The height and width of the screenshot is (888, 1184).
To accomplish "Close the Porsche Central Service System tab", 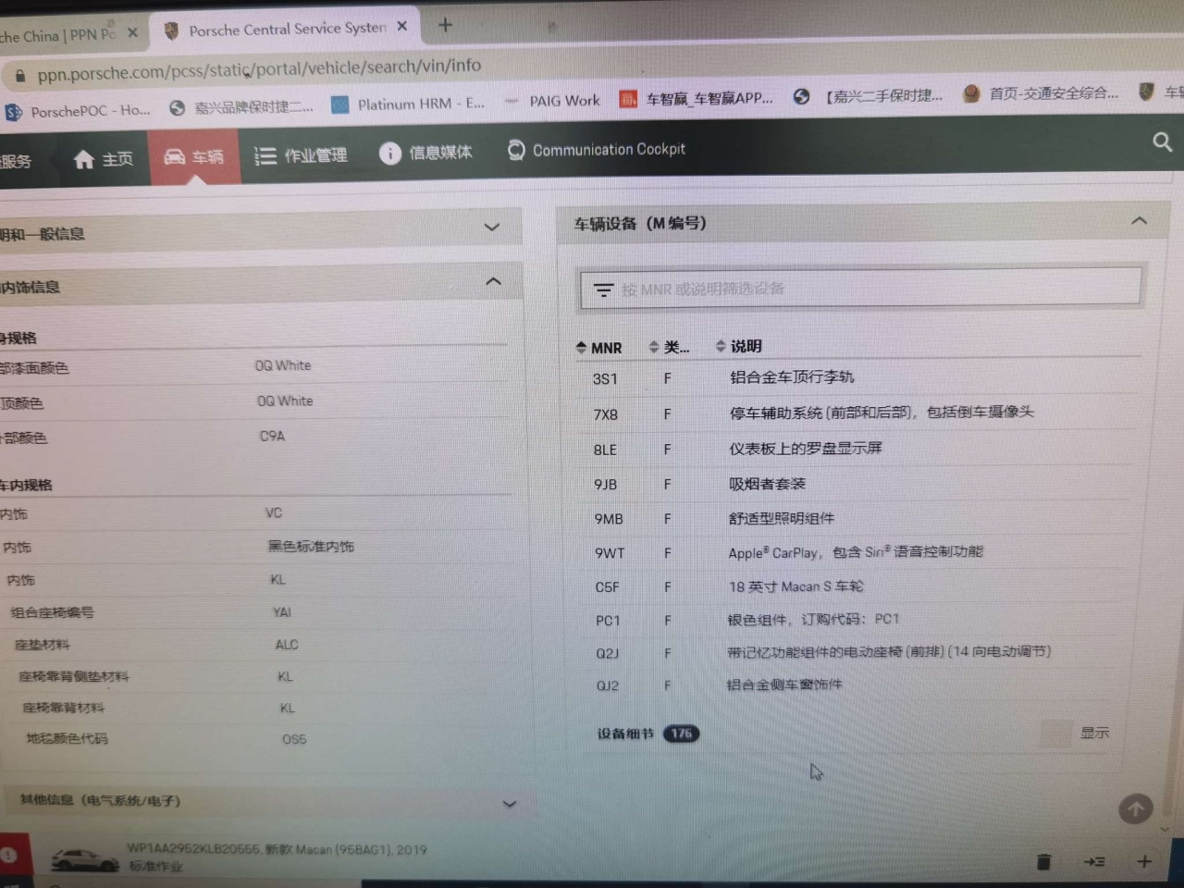I will 401,27.
